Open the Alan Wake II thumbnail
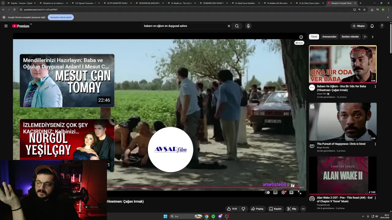This screenshot has width=392, height=220. [343, 175]
